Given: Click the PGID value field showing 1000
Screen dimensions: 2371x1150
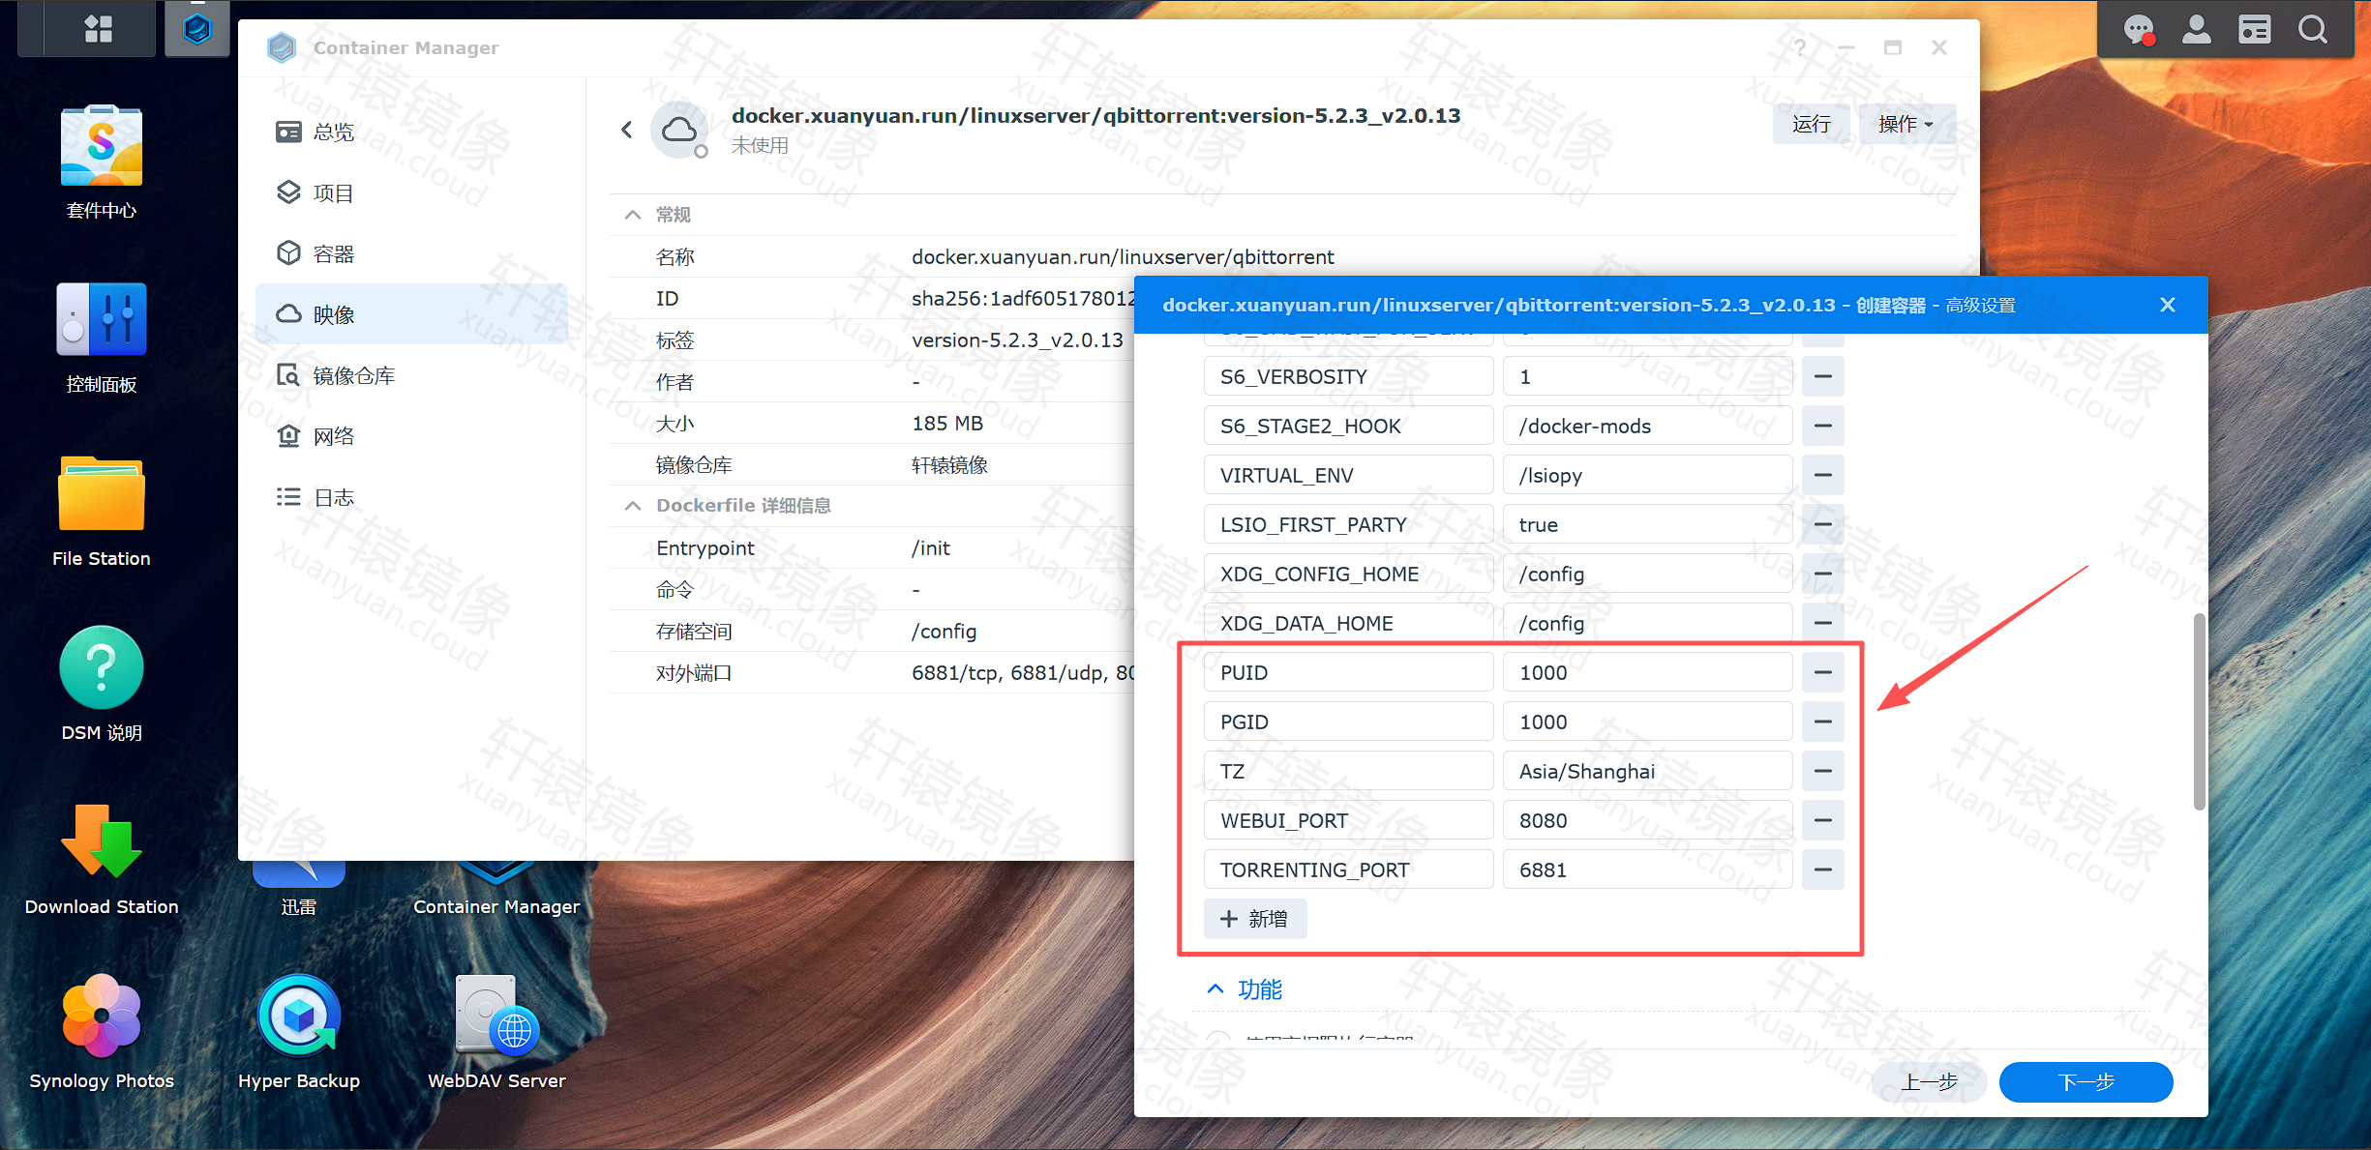Looking at the screenshot, I should tap(1647, 722).
